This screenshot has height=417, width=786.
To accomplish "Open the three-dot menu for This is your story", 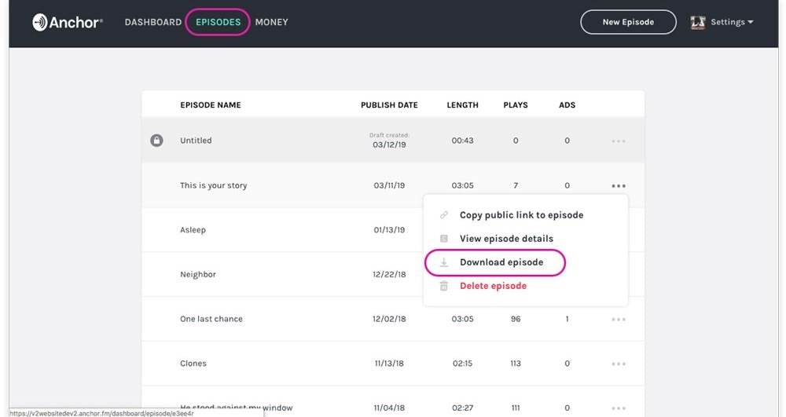I will pos(619,186).
